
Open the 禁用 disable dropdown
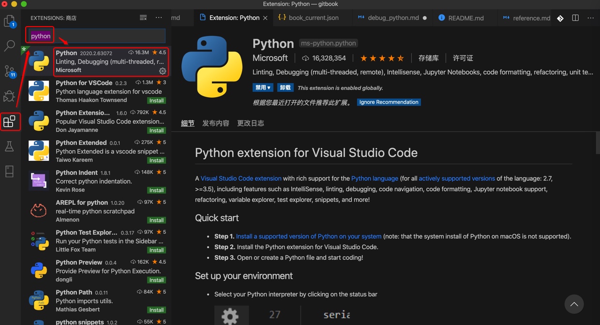pos(263,88)
